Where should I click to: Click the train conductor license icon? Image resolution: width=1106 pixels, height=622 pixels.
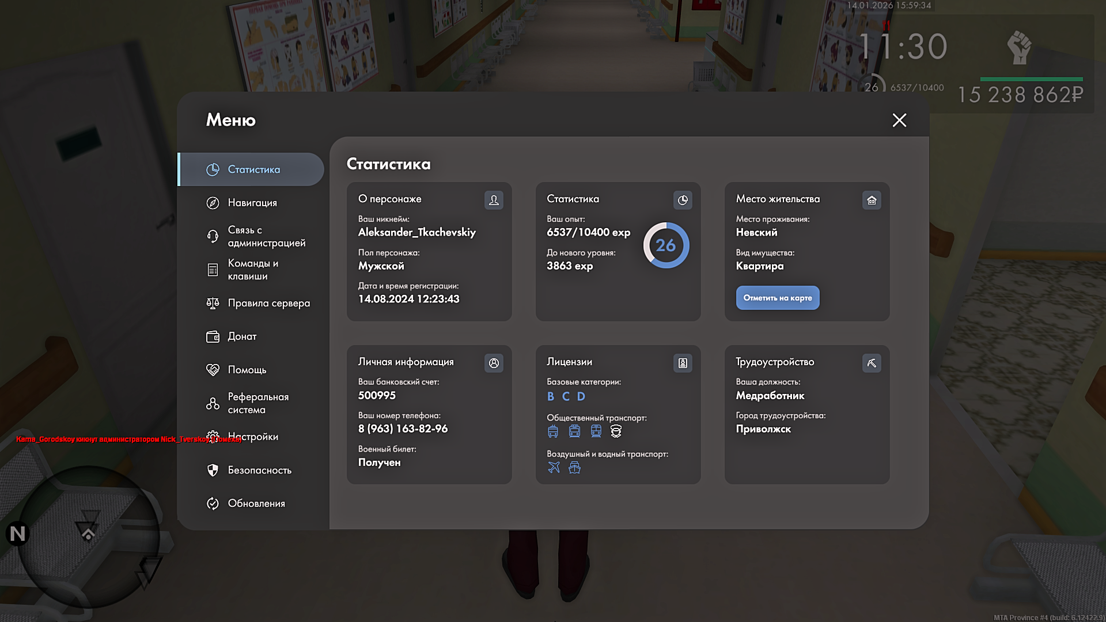pos(616,431)
